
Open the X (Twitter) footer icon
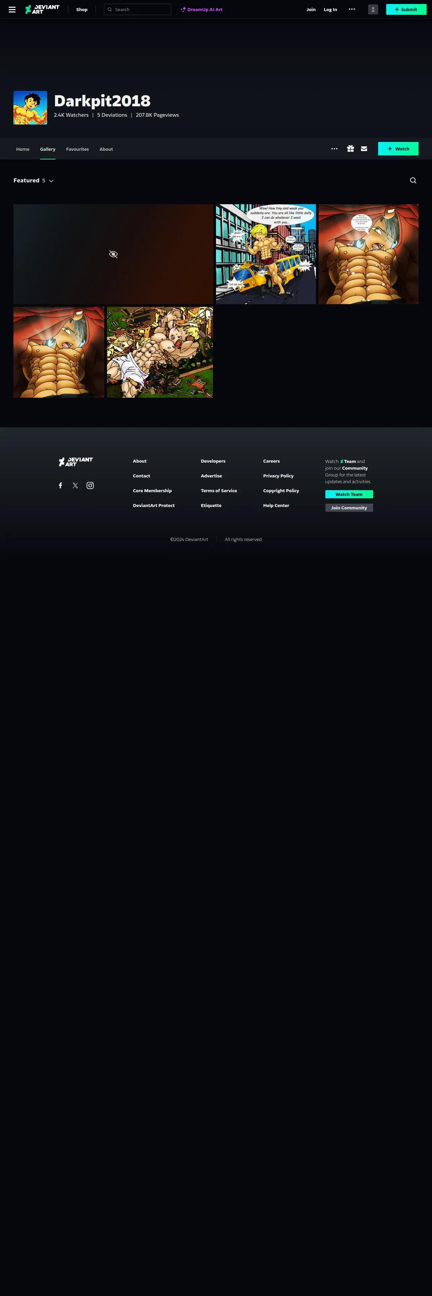point(75,485)
